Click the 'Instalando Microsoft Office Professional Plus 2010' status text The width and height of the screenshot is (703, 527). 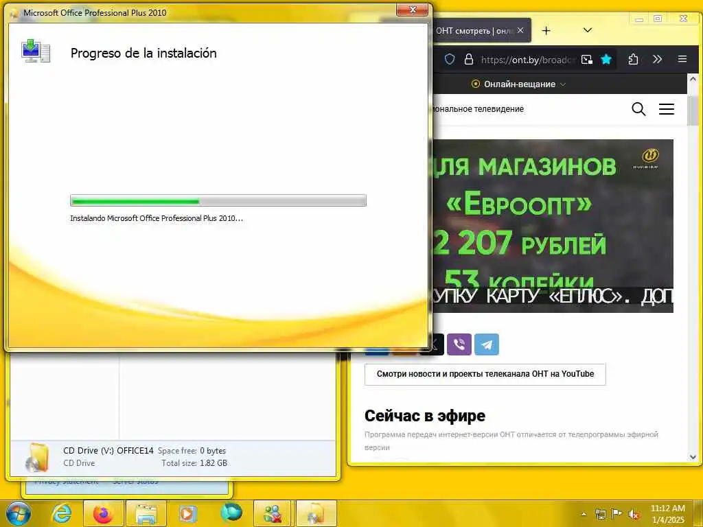157,218
